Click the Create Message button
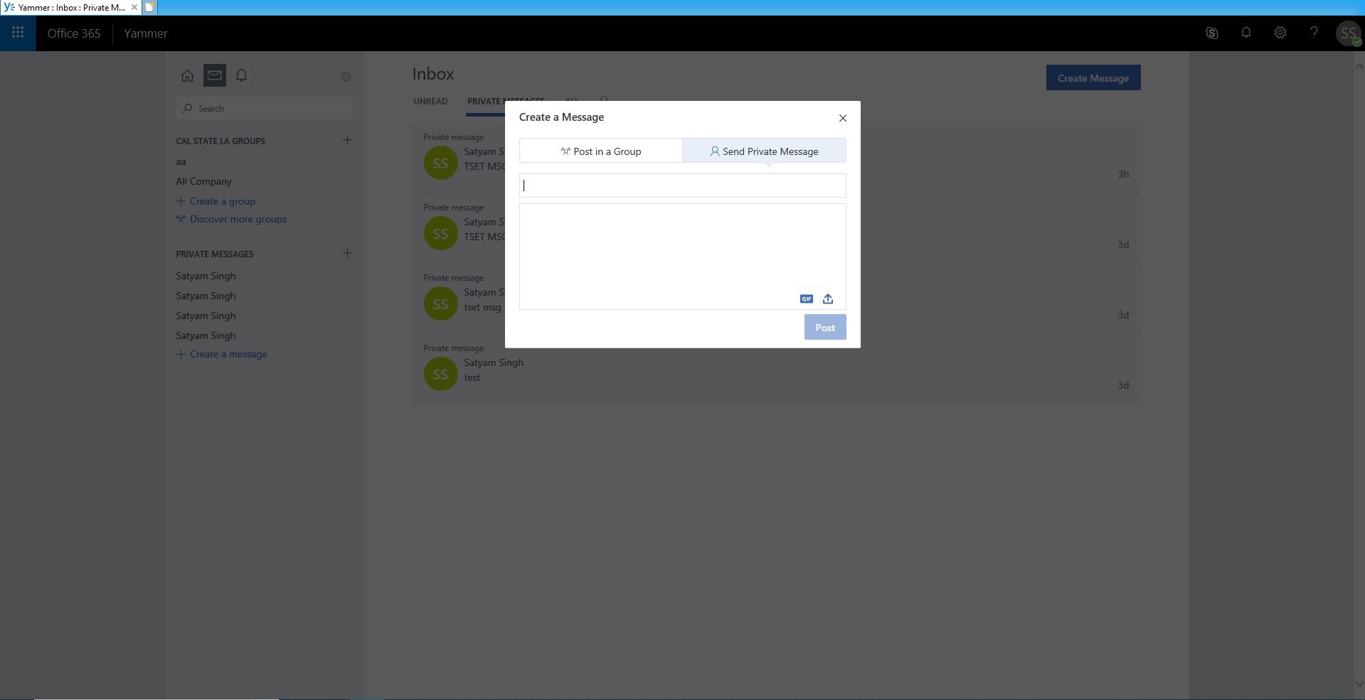 (x=1093, y=78)
